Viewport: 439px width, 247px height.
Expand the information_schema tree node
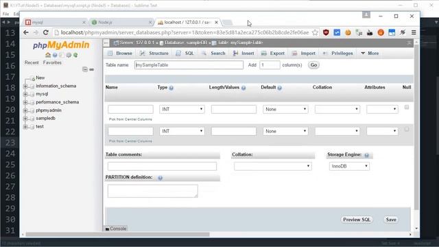coord(25,86)
